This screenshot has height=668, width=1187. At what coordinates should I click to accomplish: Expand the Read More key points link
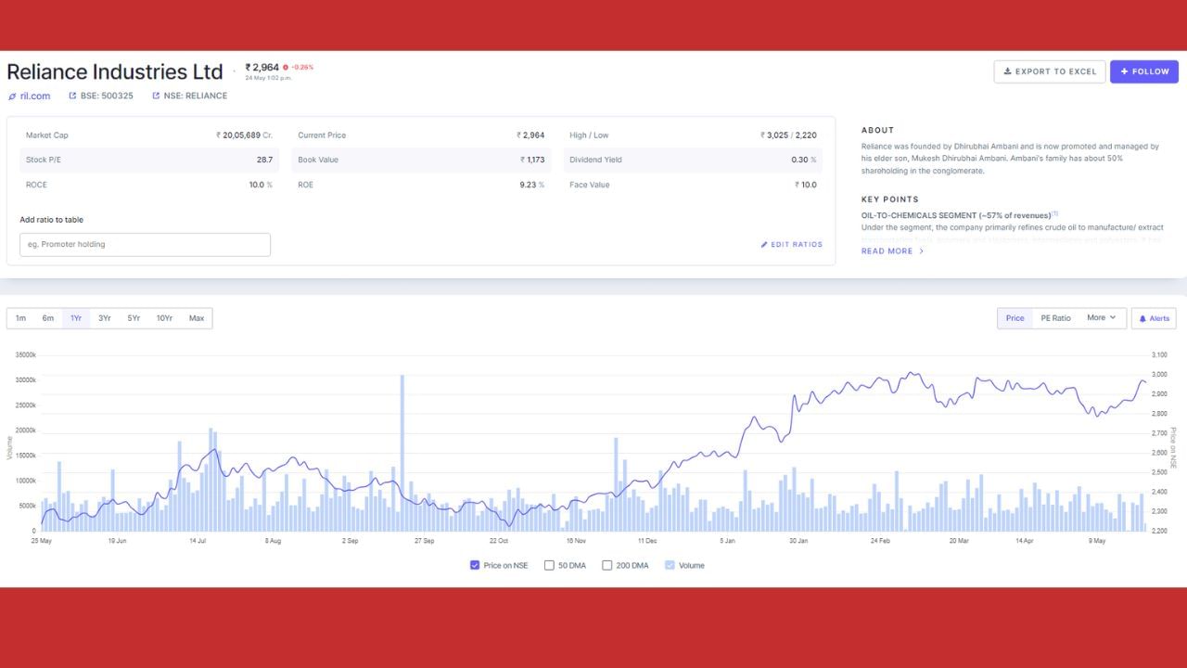coord(892,251)
